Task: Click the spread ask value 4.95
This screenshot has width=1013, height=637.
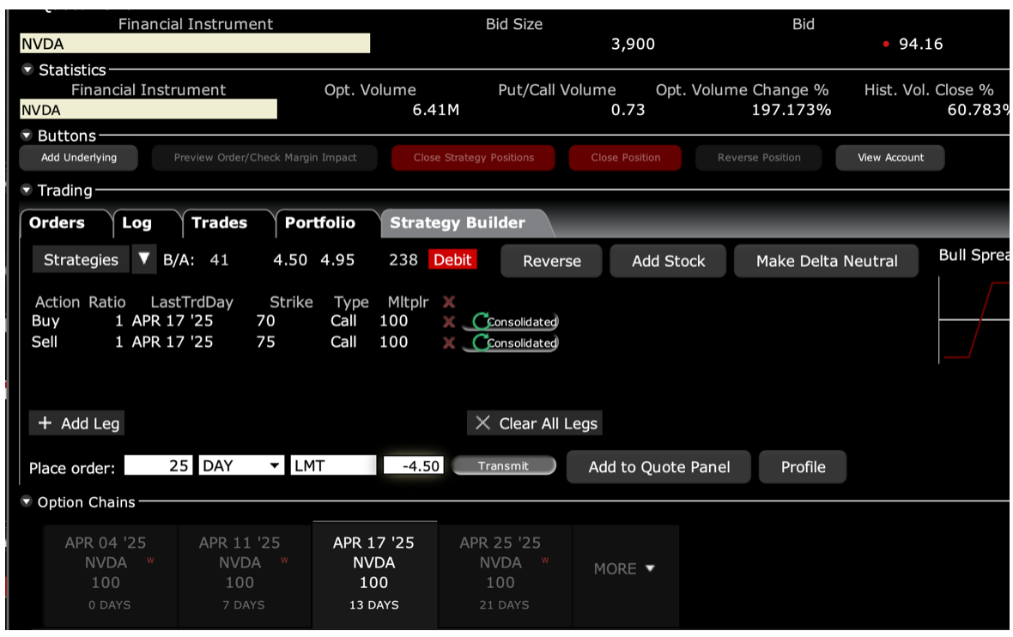Action: [337, 260]
